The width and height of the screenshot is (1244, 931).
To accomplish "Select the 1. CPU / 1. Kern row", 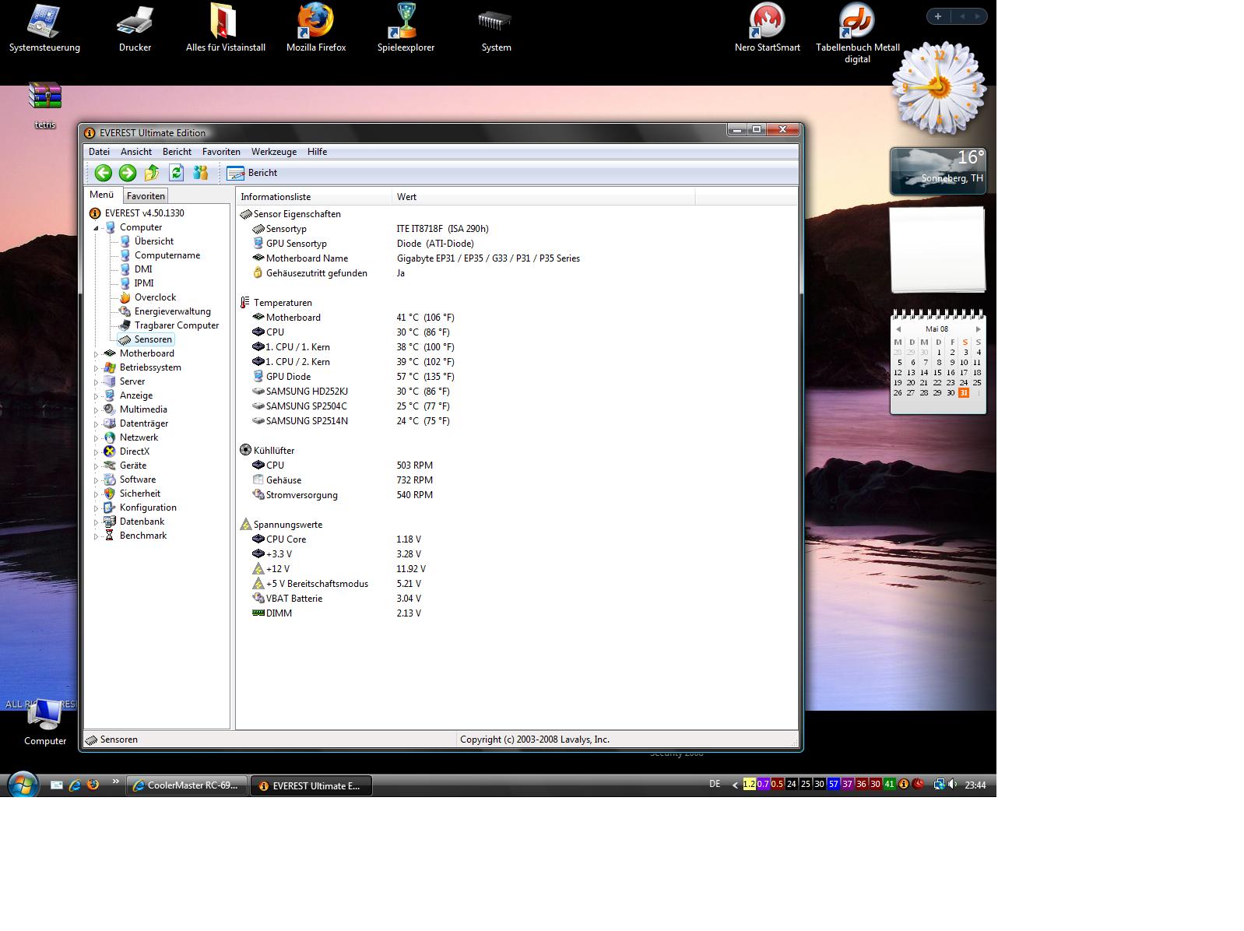I will (x=517, y=347).
